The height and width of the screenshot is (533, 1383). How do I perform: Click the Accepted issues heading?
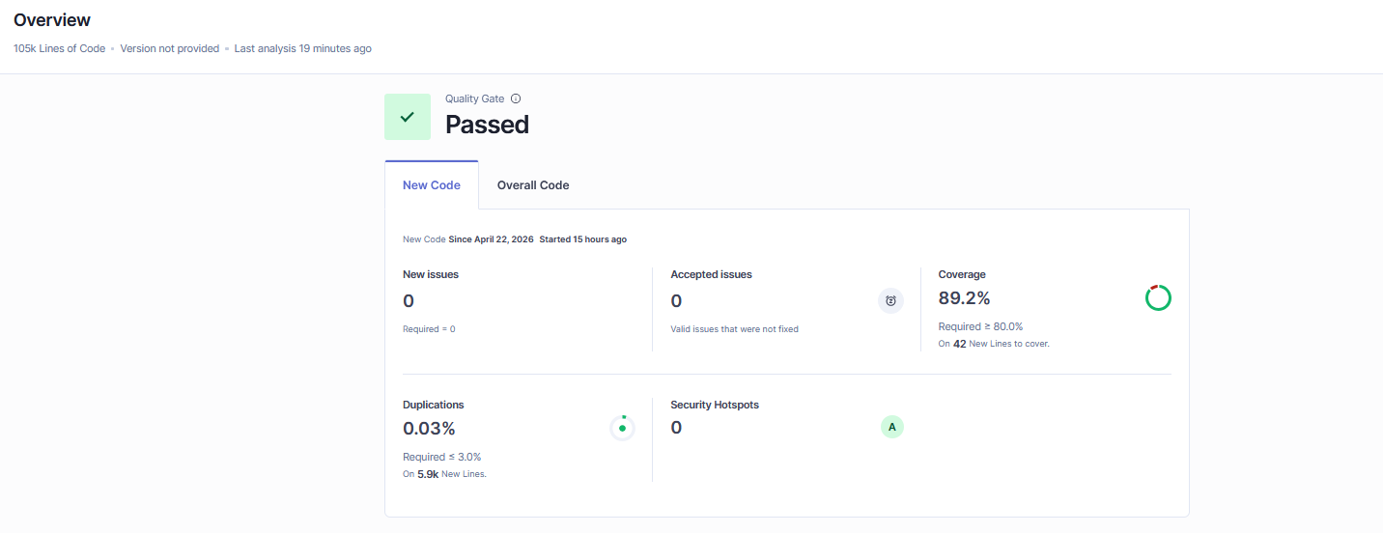click(x=712, y=274)
